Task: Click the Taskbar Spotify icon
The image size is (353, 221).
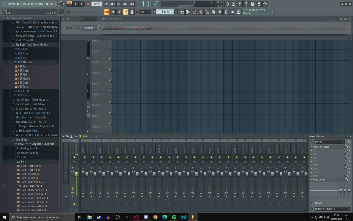Action: 174,217
